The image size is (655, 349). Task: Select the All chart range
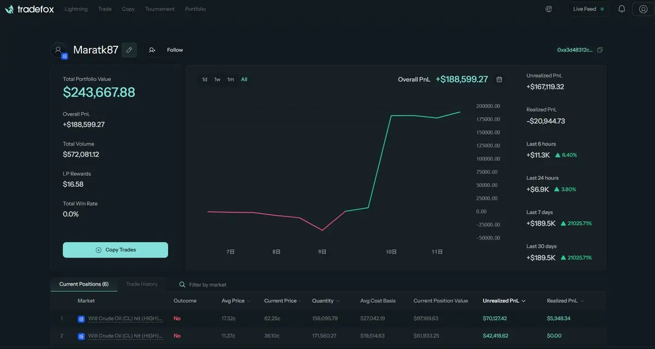pyautogui.click(x=244, y=80)
